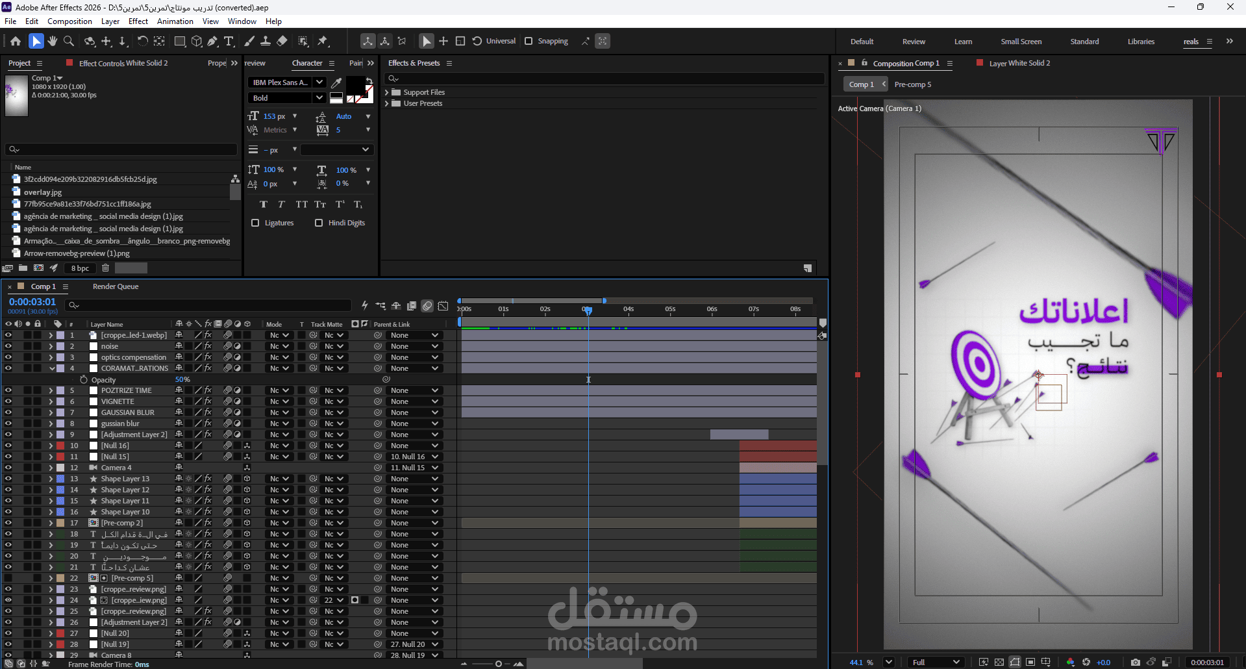1246x669 pixels.
Task: Expand the Support Files folder
Action: click(x=387, y=92)
